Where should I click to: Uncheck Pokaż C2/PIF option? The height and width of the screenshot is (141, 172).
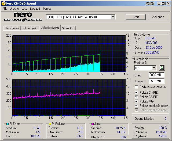(136, 97)
